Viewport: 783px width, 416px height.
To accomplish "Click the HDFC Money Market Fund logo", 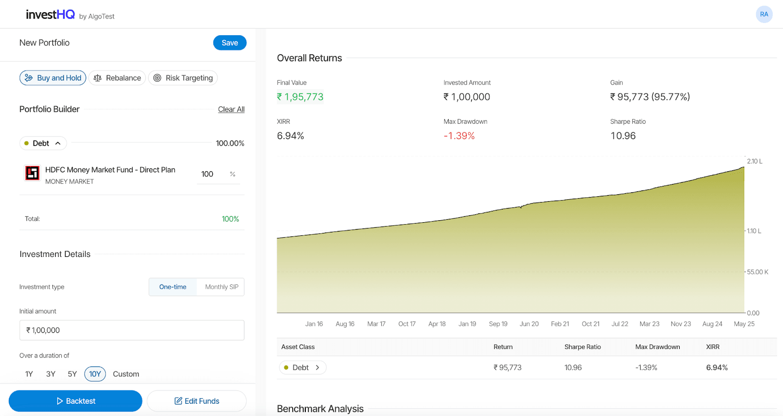I will click(x=32, y=173).
